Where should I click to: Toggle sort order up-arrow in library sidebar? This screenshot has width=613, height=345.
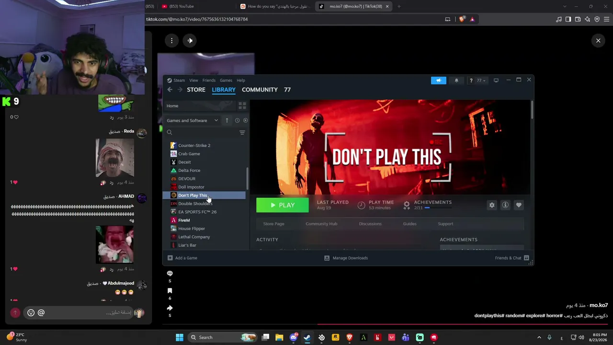tap(227, 120)
